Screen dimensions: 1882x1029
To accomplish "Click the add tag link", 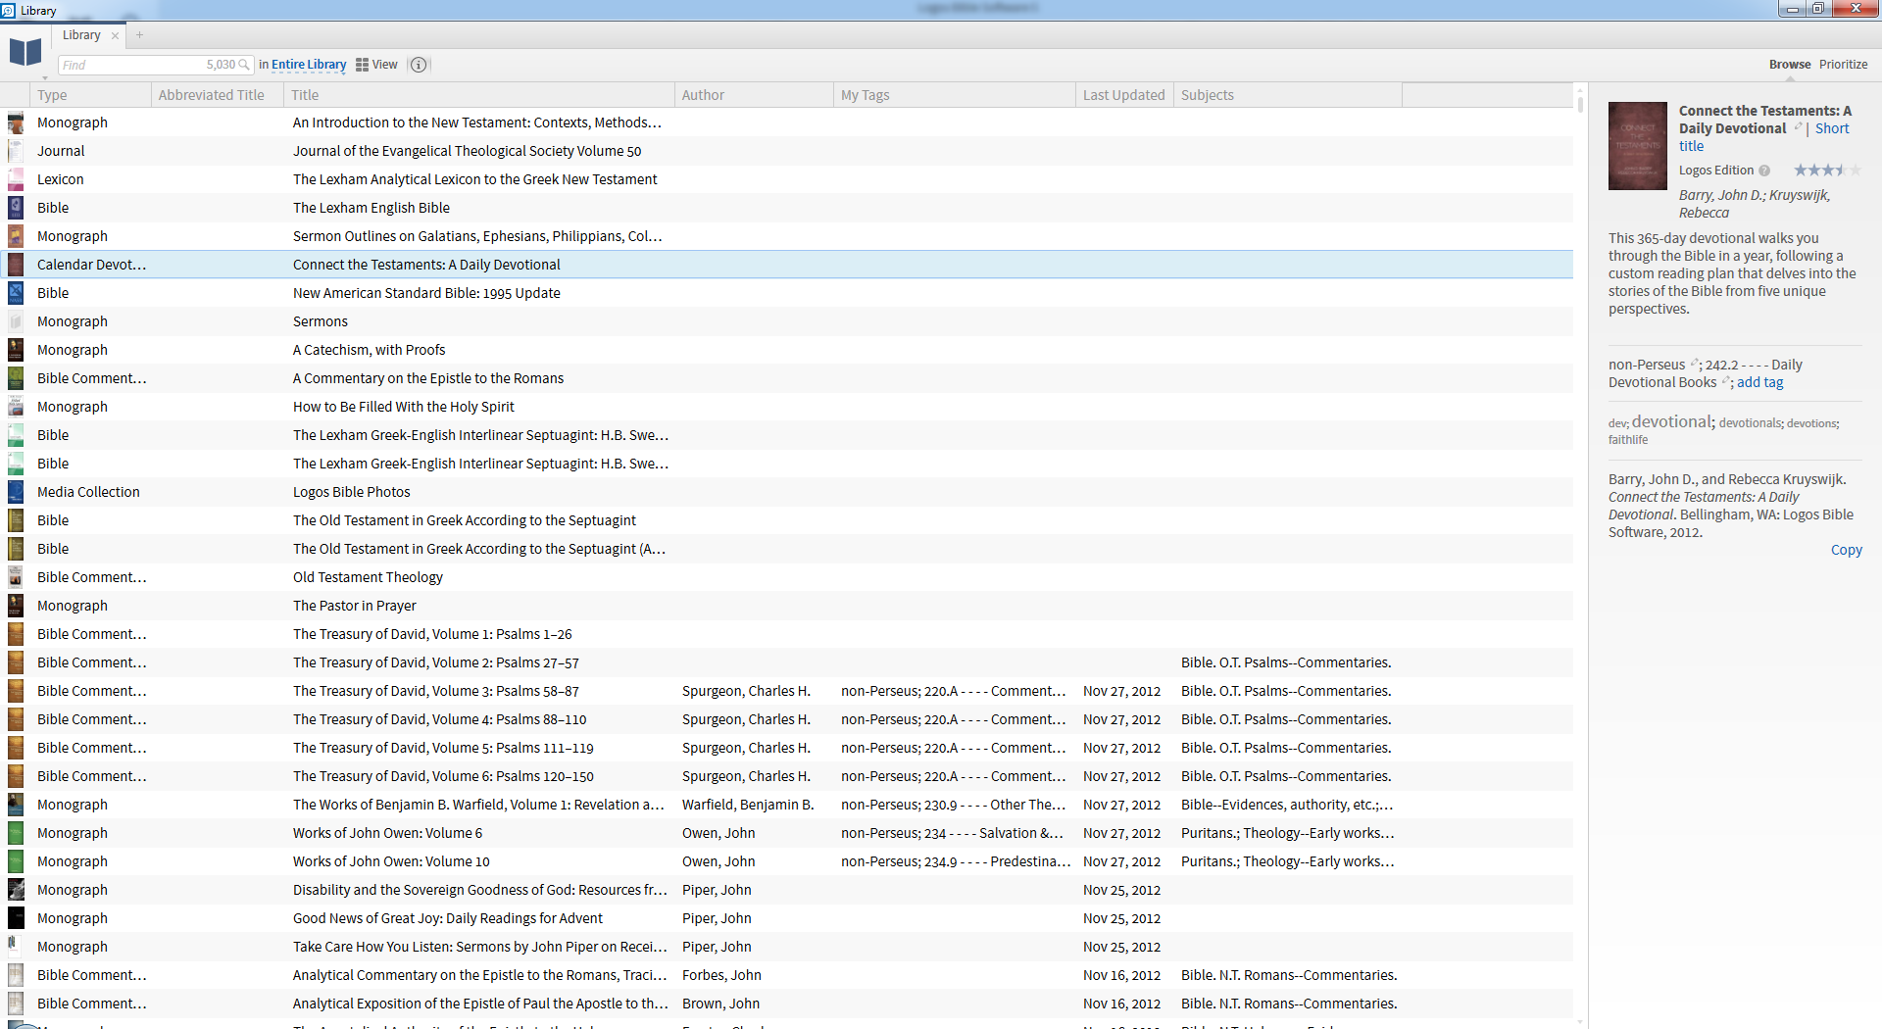I will click(1760, 383).
